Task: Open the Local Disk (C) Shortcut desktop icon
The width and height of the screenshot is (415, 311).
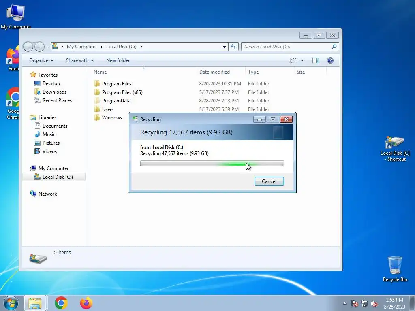Action: pyautogui.click(x=395, y=149)
